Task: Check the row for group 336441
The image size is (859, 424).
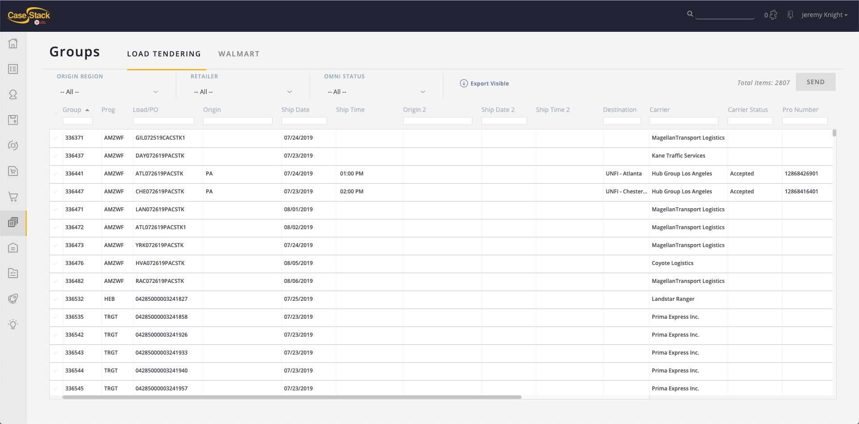Action: point(55,174)
